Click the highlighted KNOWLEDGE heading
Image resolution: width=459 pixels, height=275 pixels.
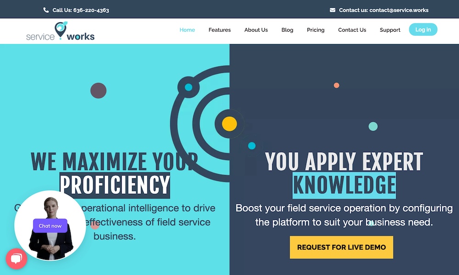(x=344, y=185)
